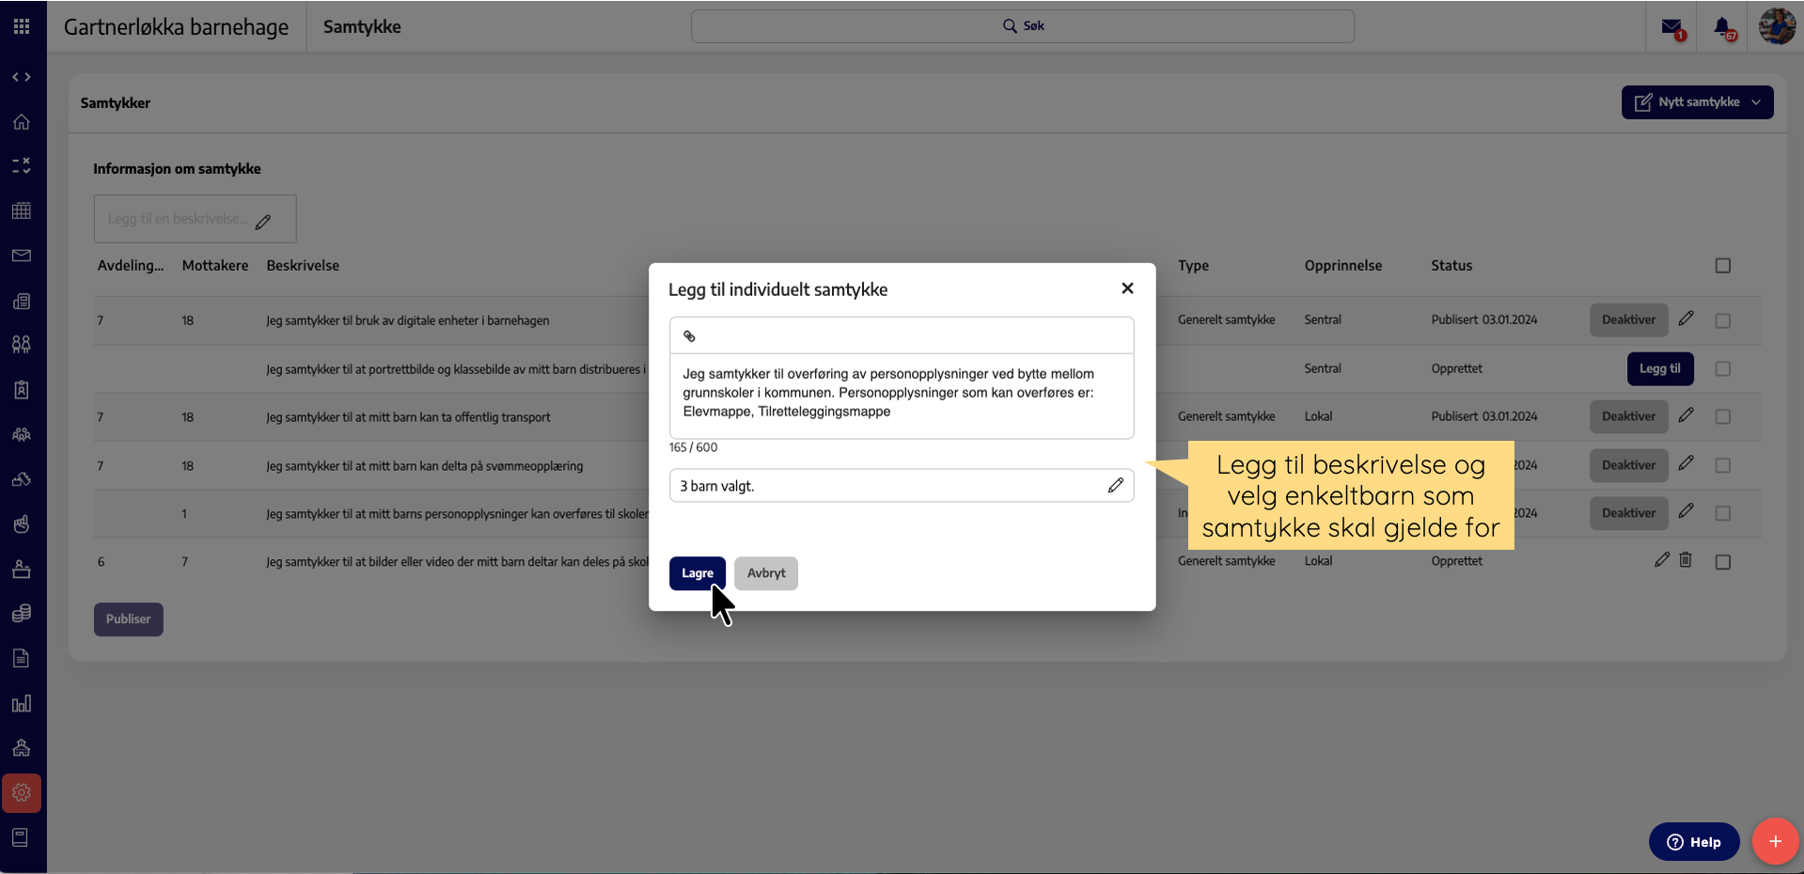Cancel the dialog with Avbryt

tap(765, 573)
